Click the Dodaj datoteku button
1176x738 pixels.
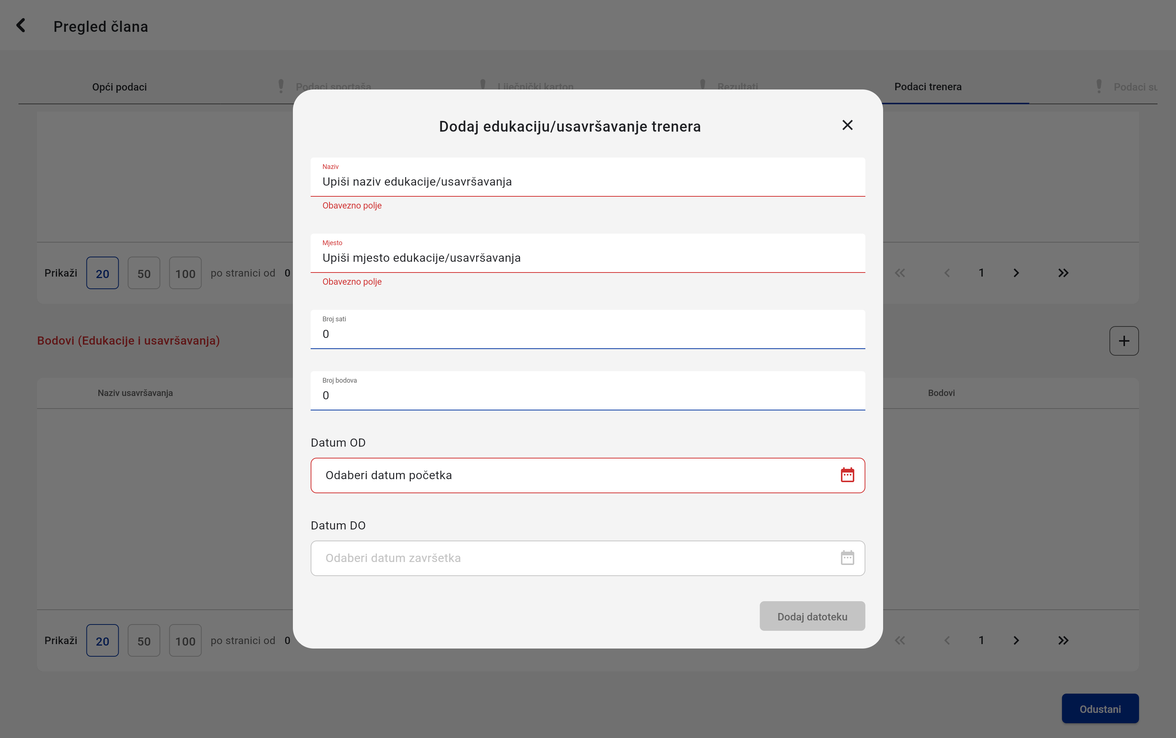(x=812, y=616)
